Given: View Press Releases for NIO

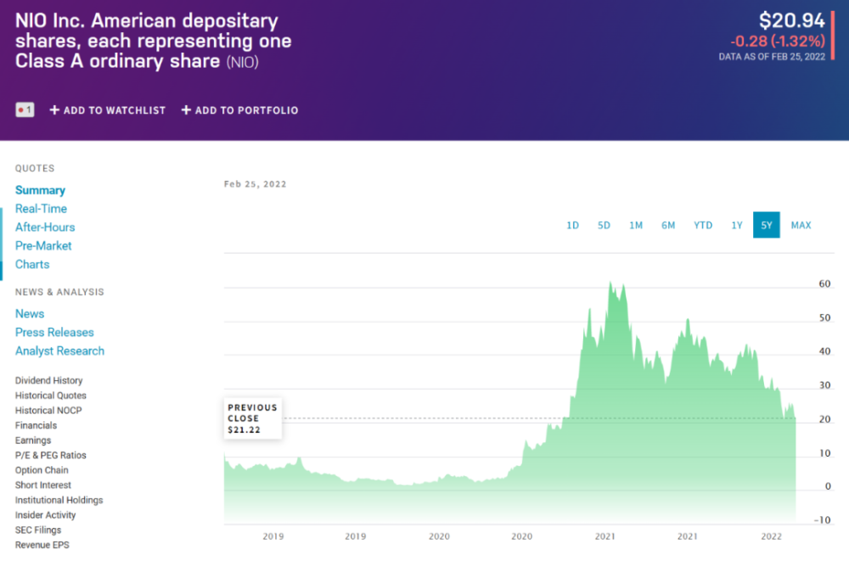Looking at the screenshot, I should (x=54, y=333).
